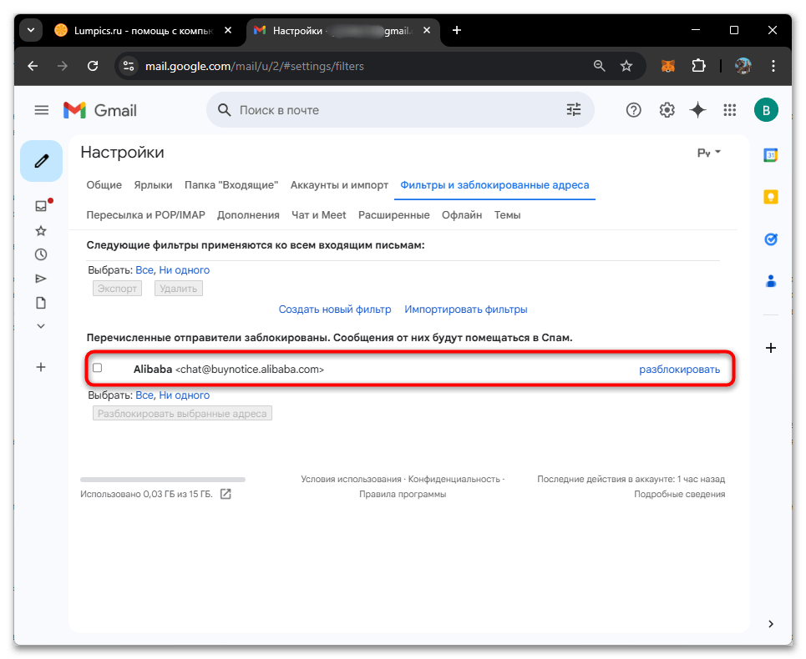Open Google Tasks side panel
The image size is (806, 659).
pos(771,239)
